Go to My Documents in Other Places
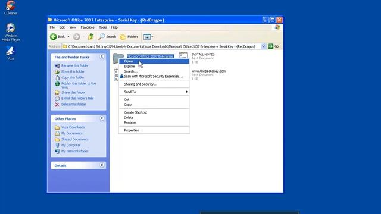The height and width of the screenshot is (214, 381). tap(71, 133)
